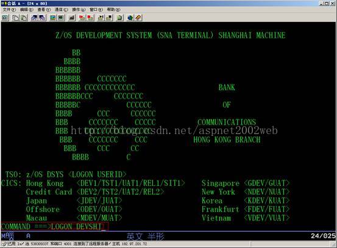Click the help Index toolbar icon
The height and width of the screenshot is (248, 337).
tap(138, 18)
